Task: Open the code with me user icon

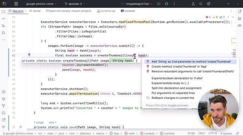Action: tap(193, 4)
